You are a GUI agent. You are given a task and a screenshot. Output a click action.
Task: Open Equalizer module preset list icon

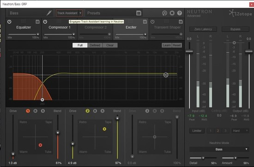[37, 22]
